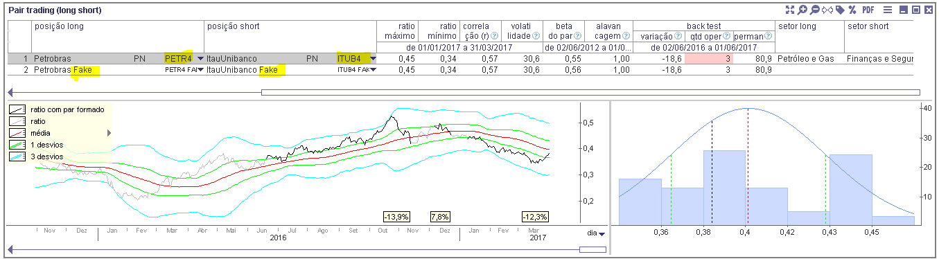Screen dimensions: 939x259
Task: Click the table horizontal scrollbar thumb
Action: 590,92
